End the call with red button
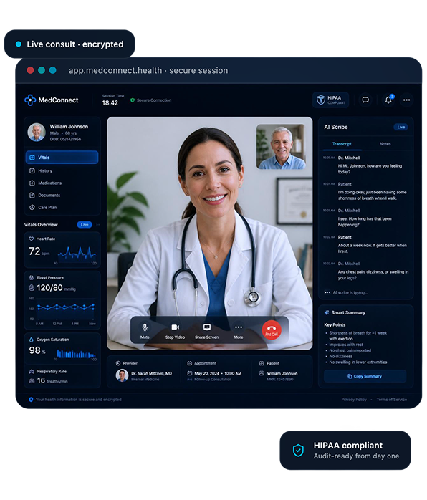427x500 pixels. [x=272, y=330]
